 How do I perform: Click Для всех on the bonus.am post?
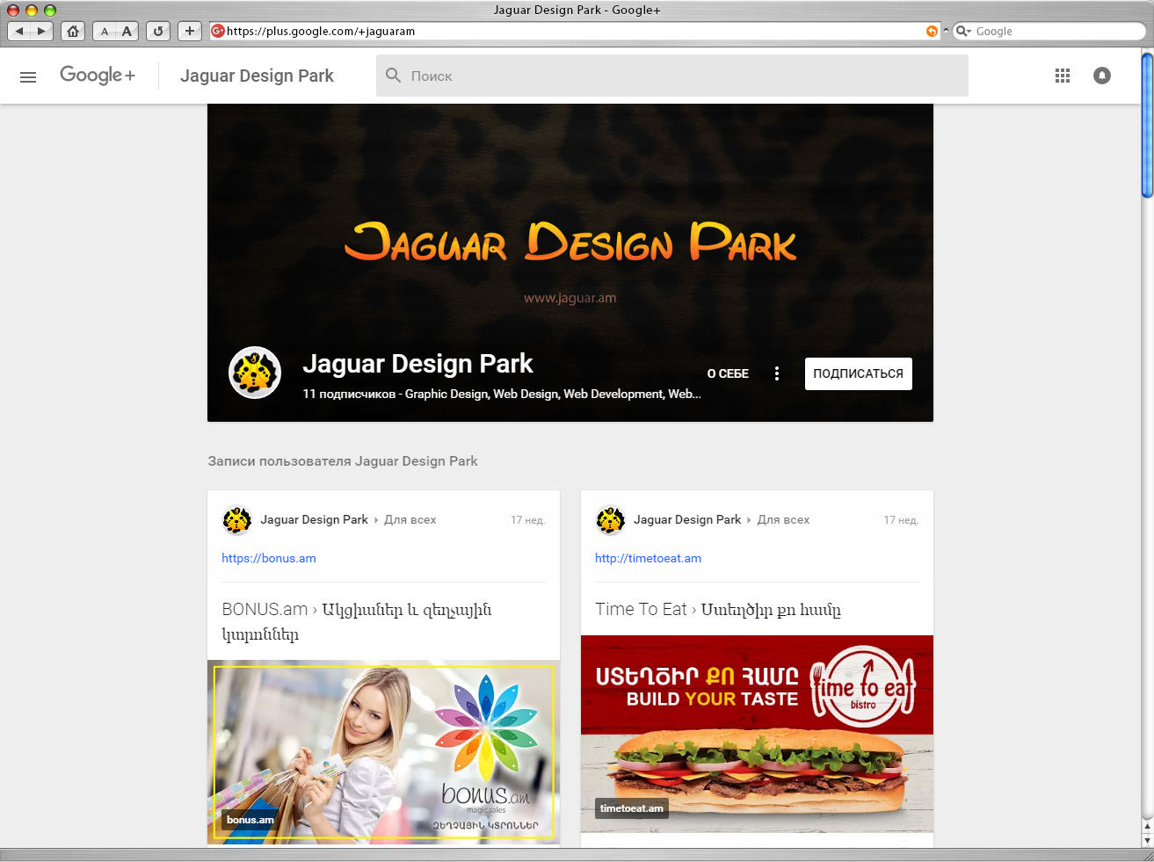(410, 519)
